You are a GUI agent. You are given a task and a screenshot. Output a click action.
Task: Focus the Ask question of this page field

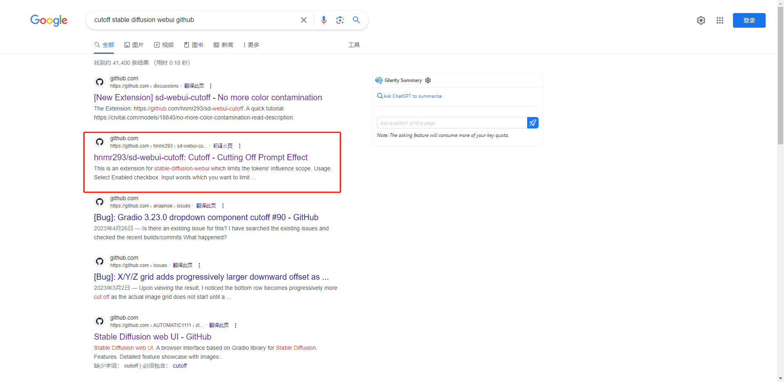click(452, 123)
